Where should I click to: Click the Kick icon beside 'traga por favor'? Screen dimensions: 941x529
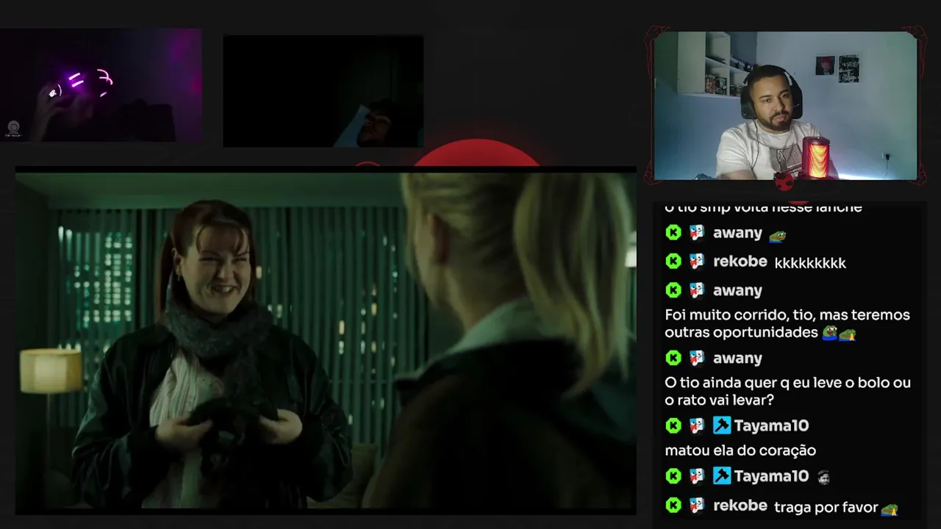coord(673,505)
